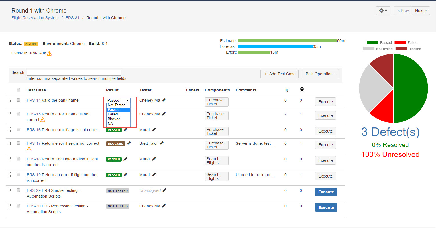This screenshot has width=436, height=228.
Task: Check the FRS-30 row checkbox
Action: coord(18,206)
